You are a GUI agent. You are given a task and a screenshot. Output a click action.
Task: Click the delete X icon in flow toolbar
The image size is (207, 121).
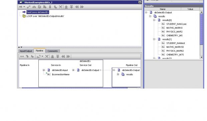[x=60, y=7]
